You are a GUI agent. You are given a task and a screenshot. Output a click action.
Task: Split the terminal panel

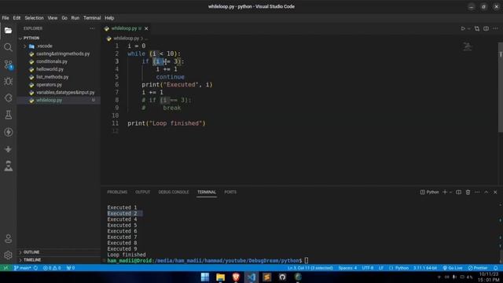[458, 192]
